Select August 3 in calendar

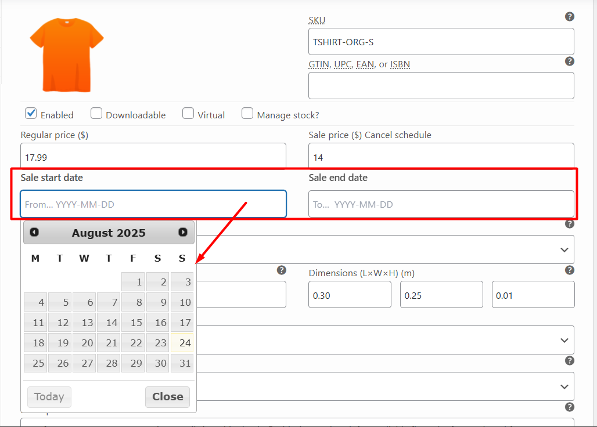tap(182, 282)
